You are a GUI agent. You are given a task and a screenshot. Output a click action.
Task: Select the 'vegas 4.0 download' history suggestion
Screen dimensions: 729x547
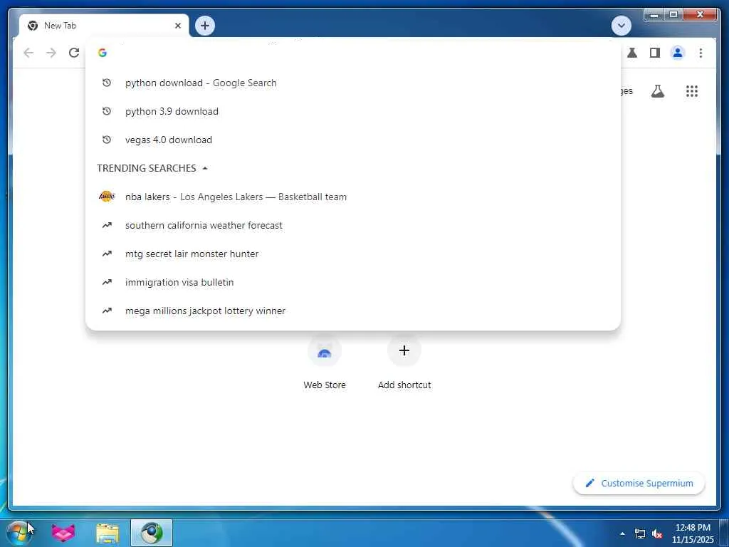pos(353,140)
